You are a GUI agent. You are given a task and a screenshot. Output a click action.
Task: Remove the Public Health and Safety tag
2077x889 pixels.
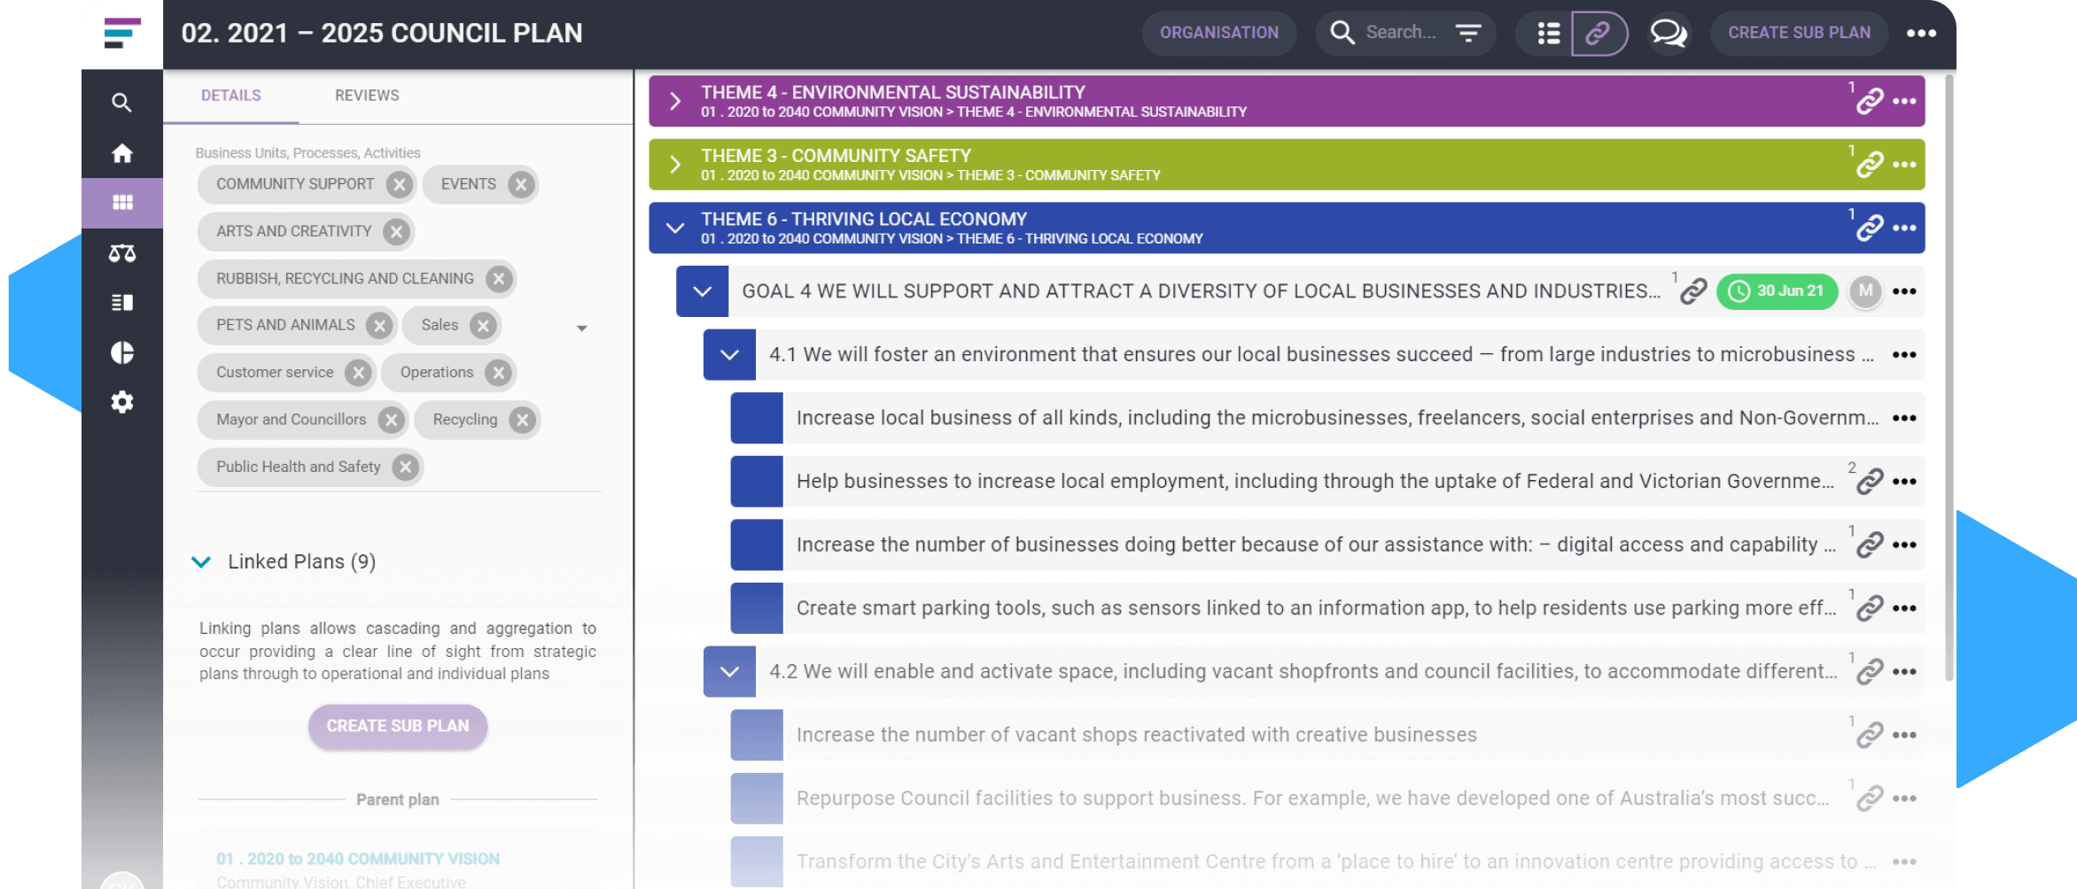pos(405,467)
